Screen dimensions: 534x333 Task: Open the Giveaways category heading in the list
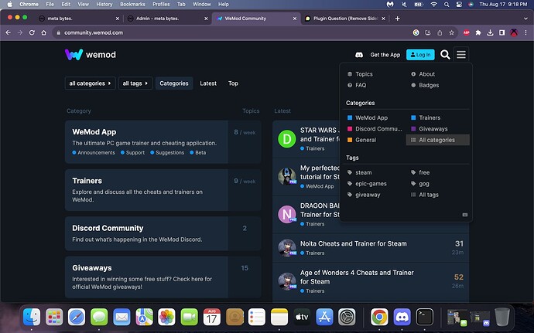(92, 268)
